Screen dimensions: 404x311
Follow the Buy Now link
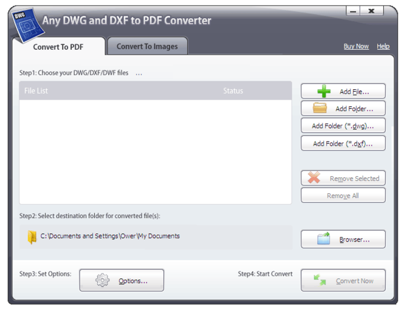click(356, 46)
